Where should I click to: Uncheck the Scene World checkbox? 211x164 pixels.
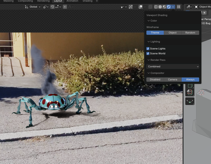click(148, 53)
